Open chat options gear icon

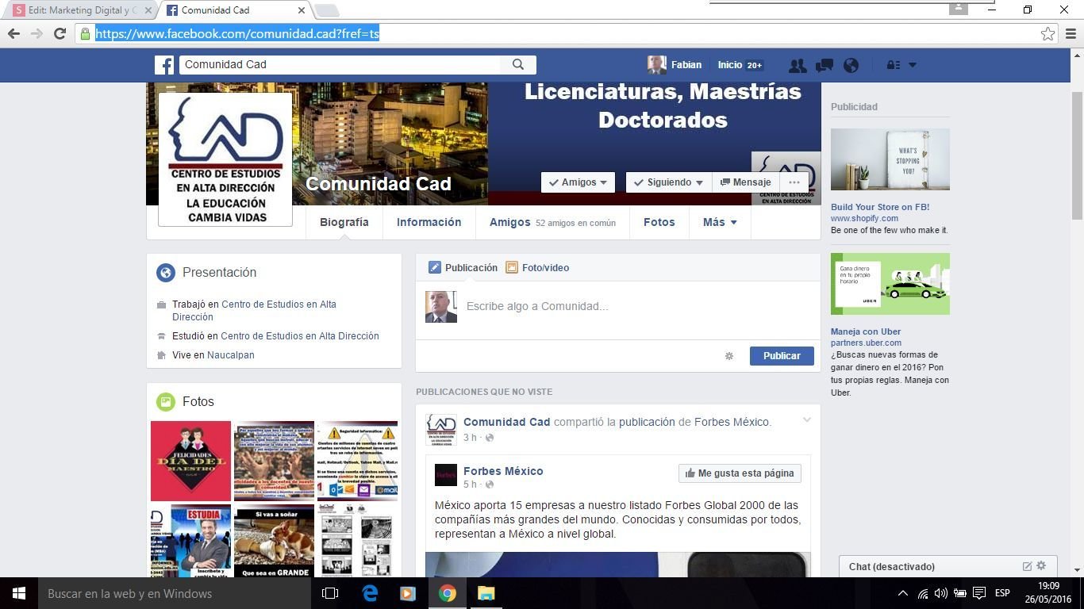(x=1041, y=566)
